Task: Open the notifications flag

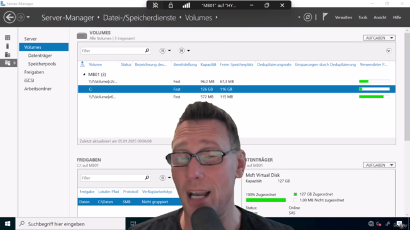Action: point(325,17)
